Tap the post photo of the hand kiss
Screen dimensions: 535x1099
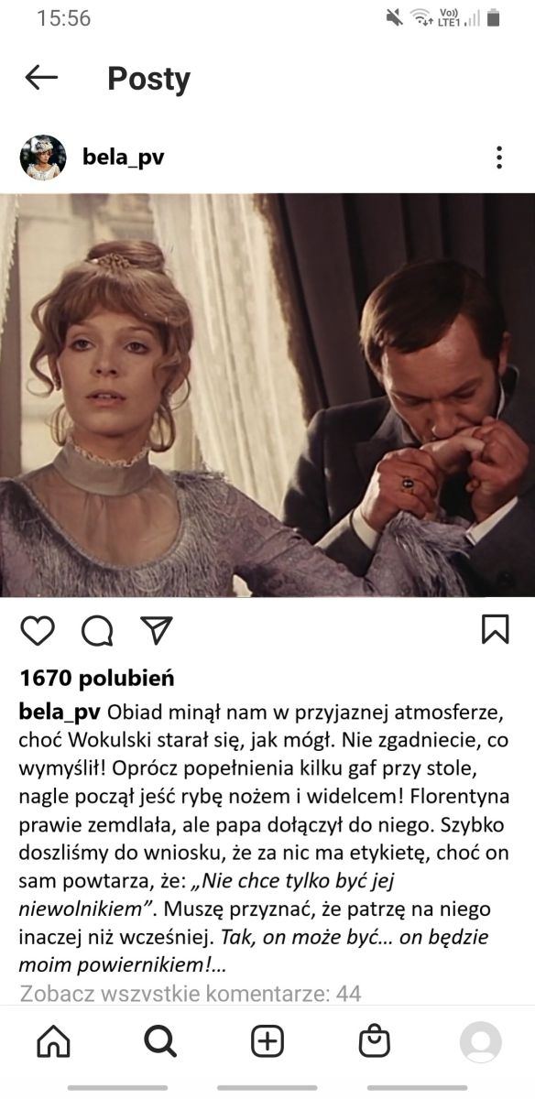pos(267,395)
